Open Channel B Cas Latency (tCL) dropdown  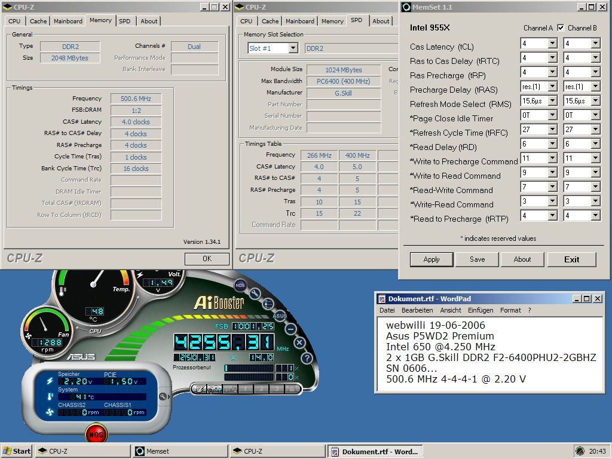point(595,43)
